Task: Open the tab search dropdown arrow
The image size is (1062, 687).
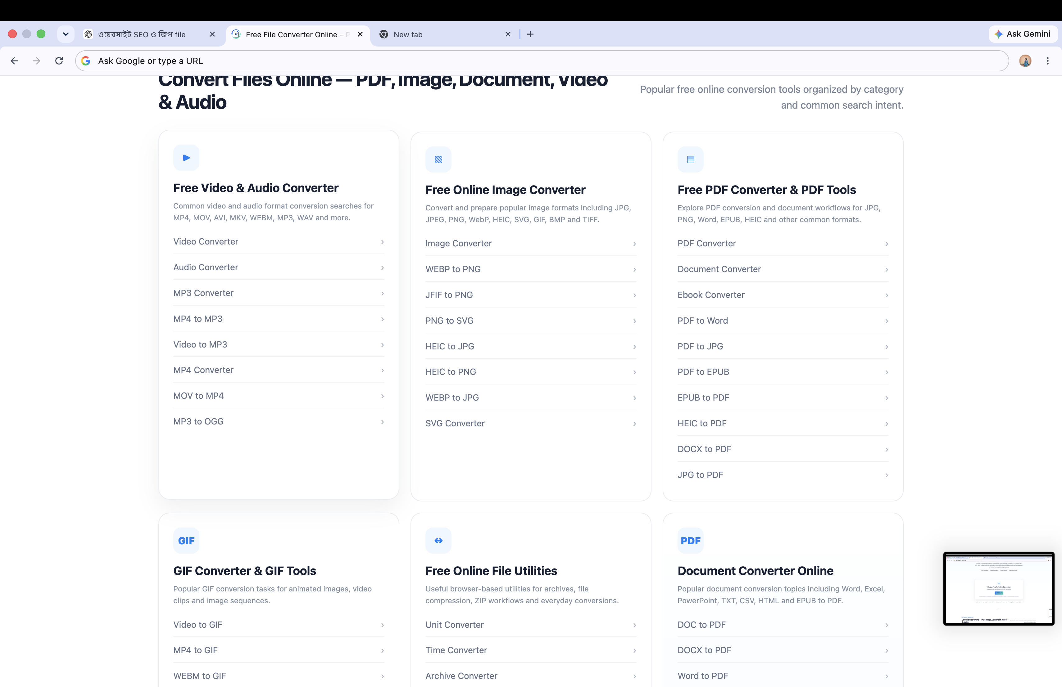Action: pos(66,34)
